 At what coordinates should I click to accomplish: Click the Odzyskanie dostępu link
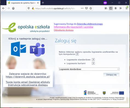click(64, 30)
